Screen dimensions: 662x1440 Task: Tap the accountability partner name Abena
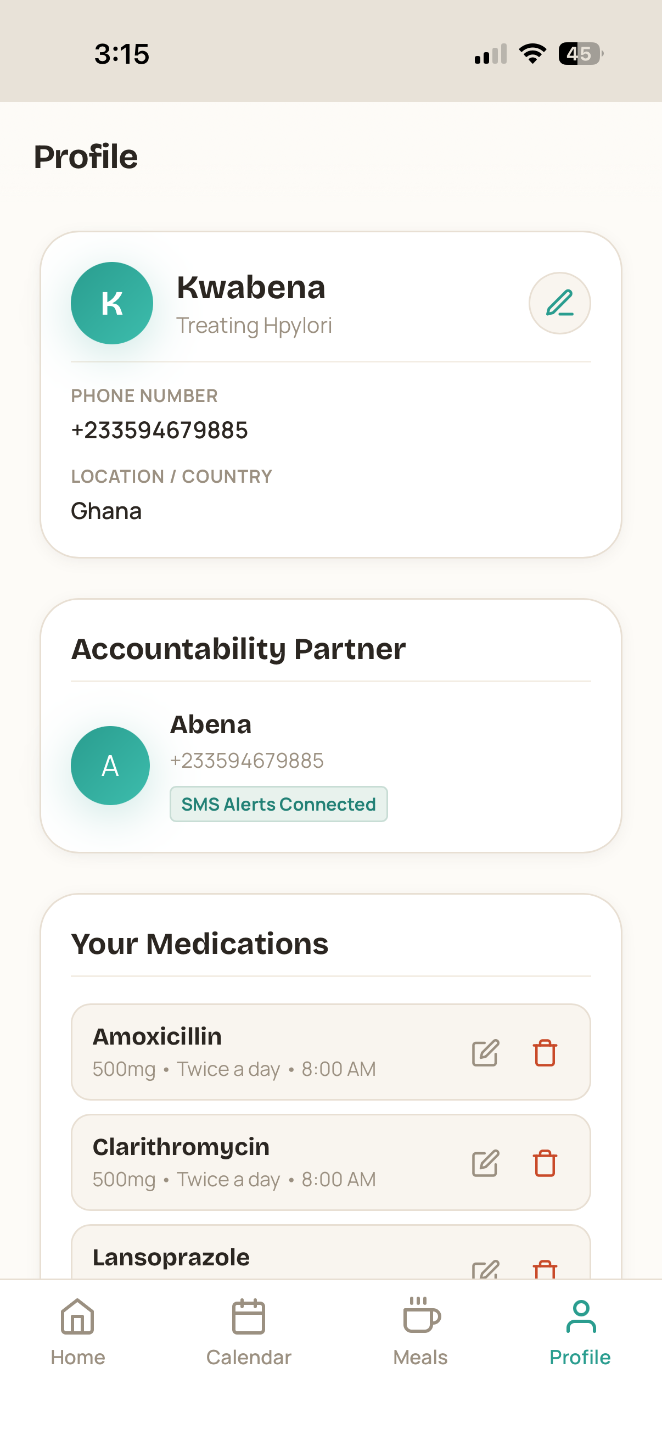(211, 724)
